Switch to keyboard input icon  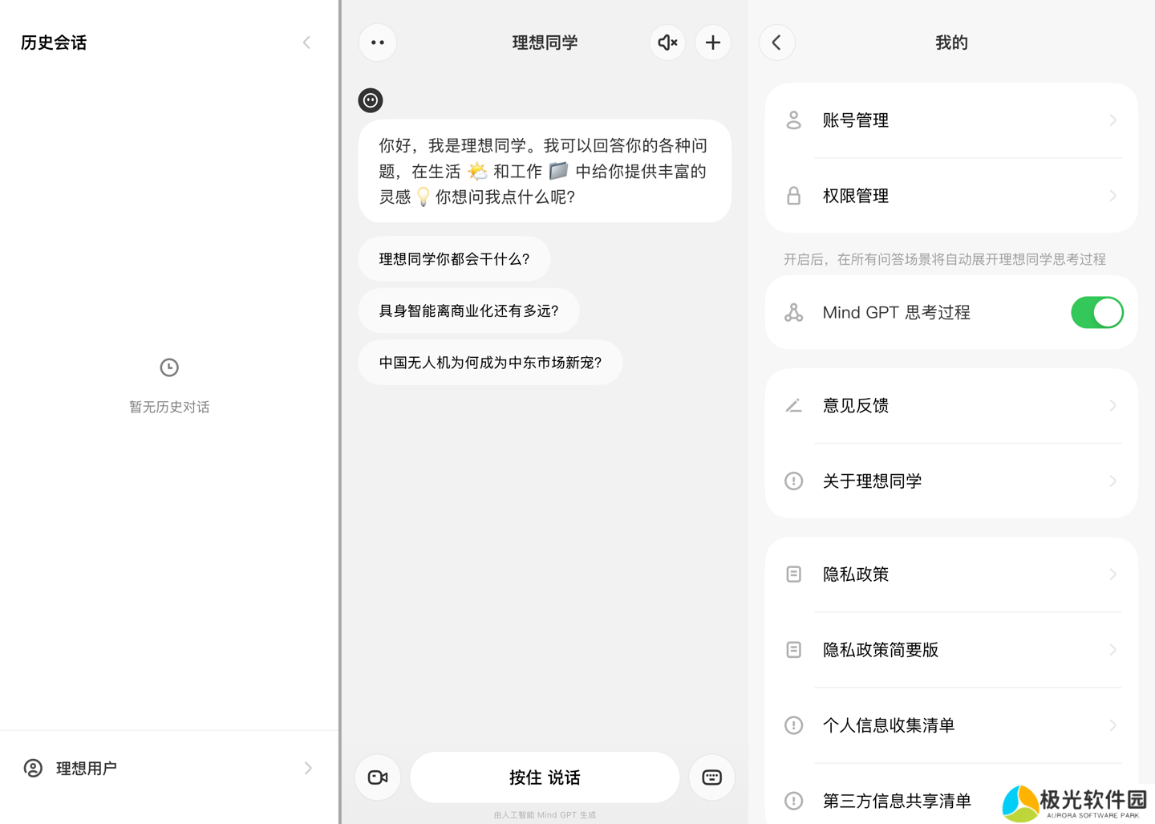(x=711, y=777)
